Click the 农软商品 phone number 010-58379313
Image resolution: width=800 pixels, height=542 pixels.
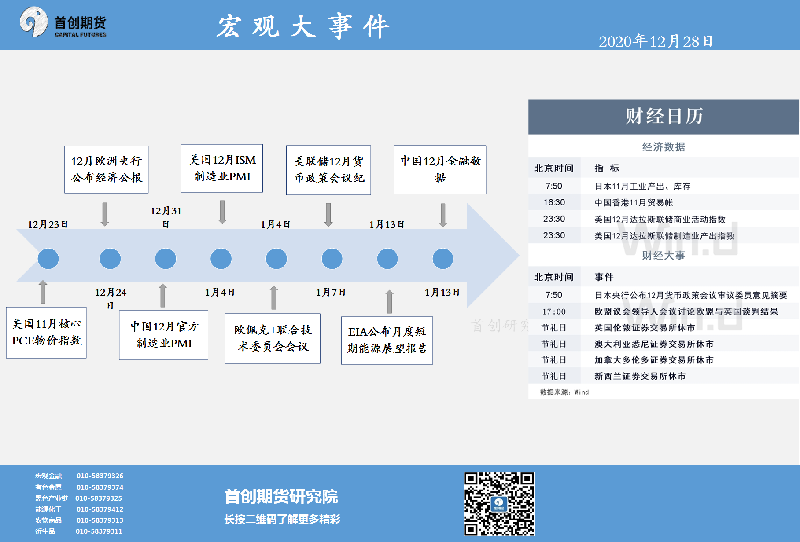(x=100, y=520)
